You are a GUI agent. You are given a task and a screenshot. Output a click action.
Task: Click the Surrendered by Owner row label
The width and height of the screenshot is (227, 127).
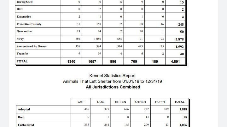(x=32, y=46)
